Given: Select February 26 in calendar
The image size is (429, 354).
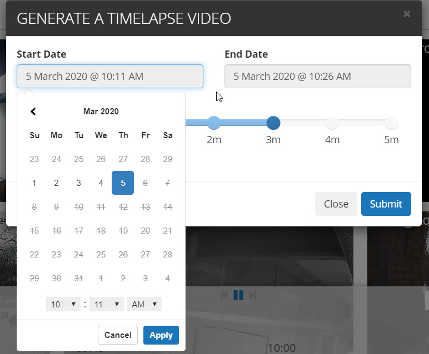Looking at the screenshot, I should click(101, 159).
